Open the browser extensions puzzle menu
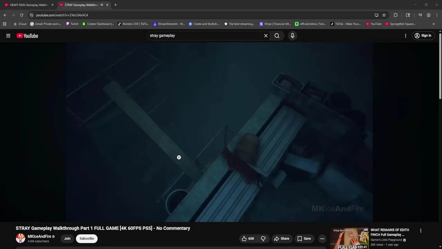 click(396, 15)
